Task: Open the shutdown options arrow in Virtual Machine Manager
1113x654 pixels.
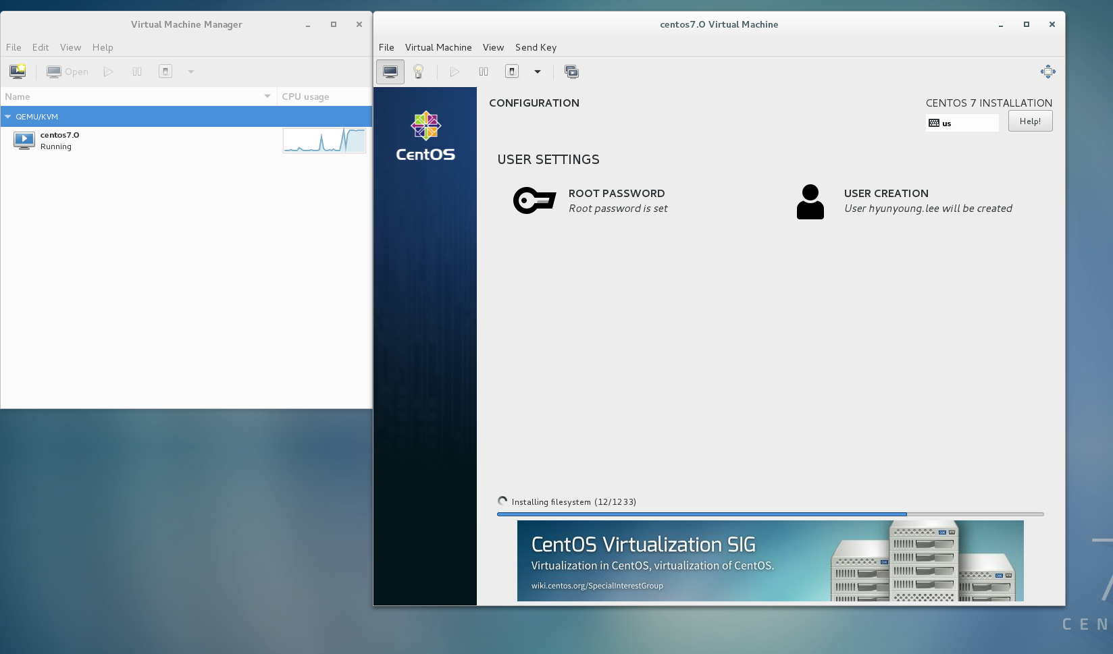Action: [191, 72]
